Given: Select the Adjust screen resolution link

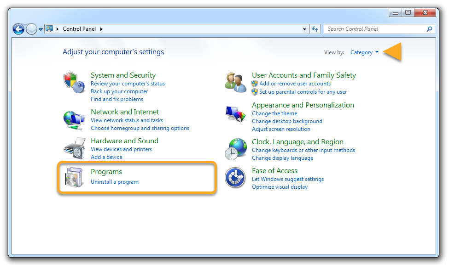Looking at the screenshot, I should pos(281,129).
